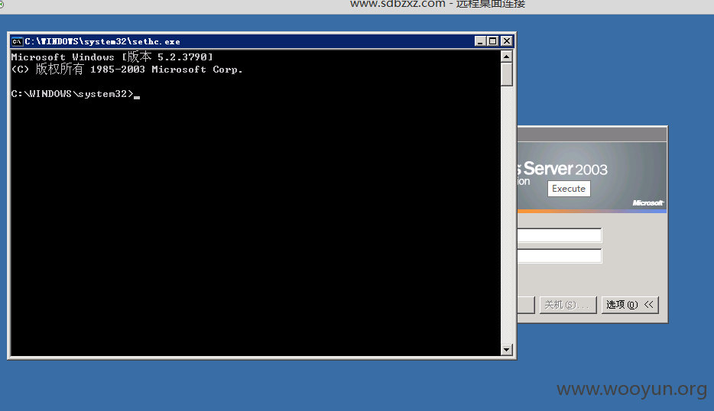The height and width of the screenshot is (411, 714).
Task: Click the 版权所有 1985-2003 Microsoft Corp. line
Action: (x=127, y=70)
